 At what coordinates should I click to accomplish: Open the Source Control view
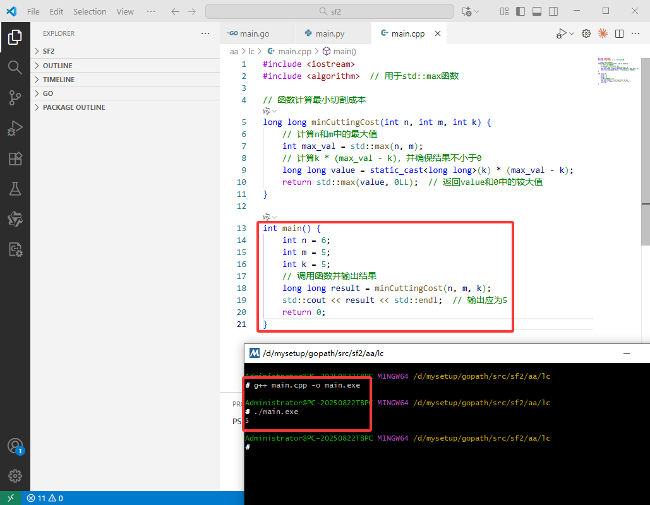click(x=15, y=97)
